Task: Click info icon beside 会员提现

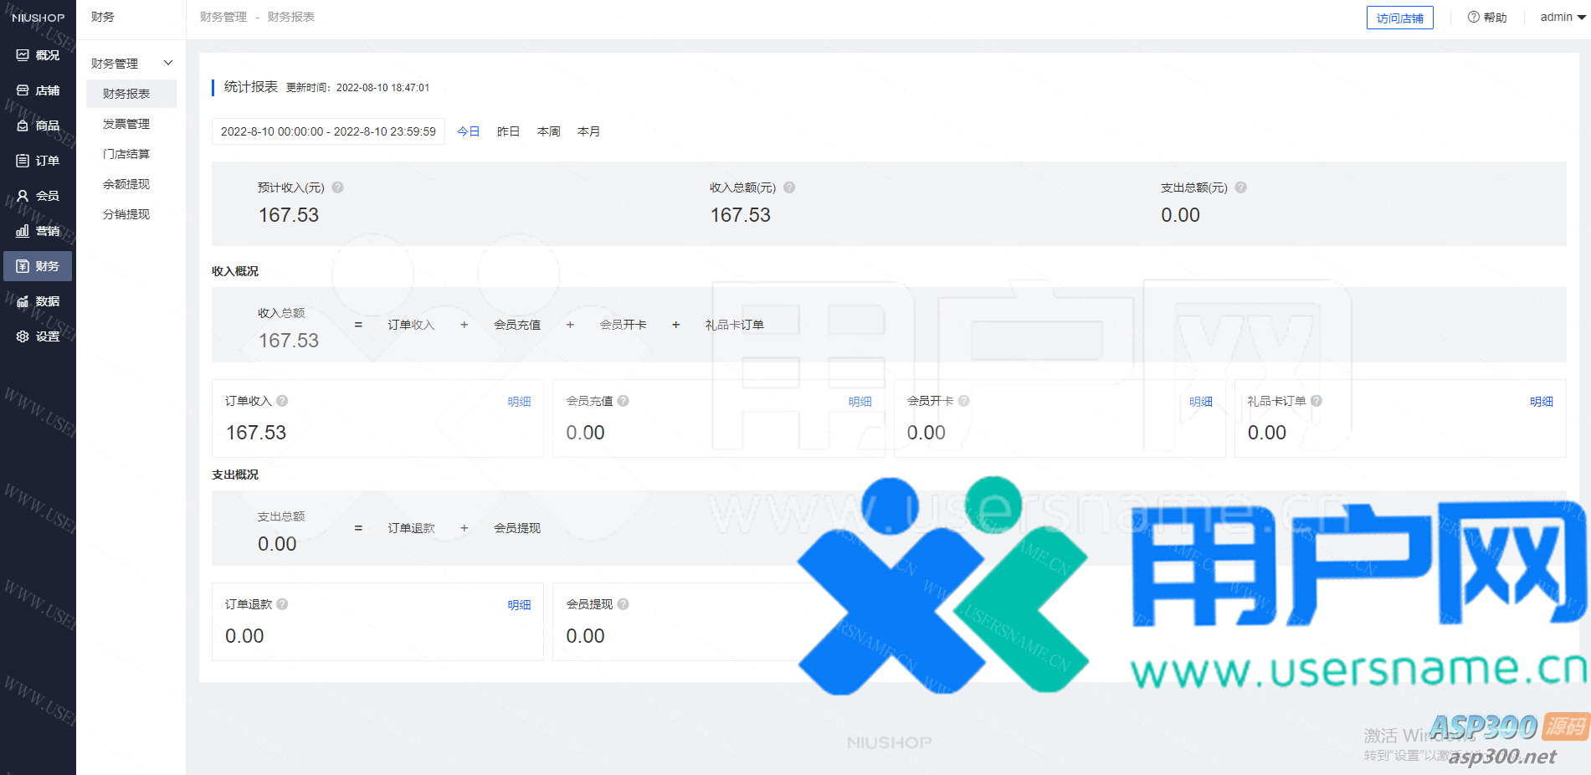Action: click(x=623, y=604)
